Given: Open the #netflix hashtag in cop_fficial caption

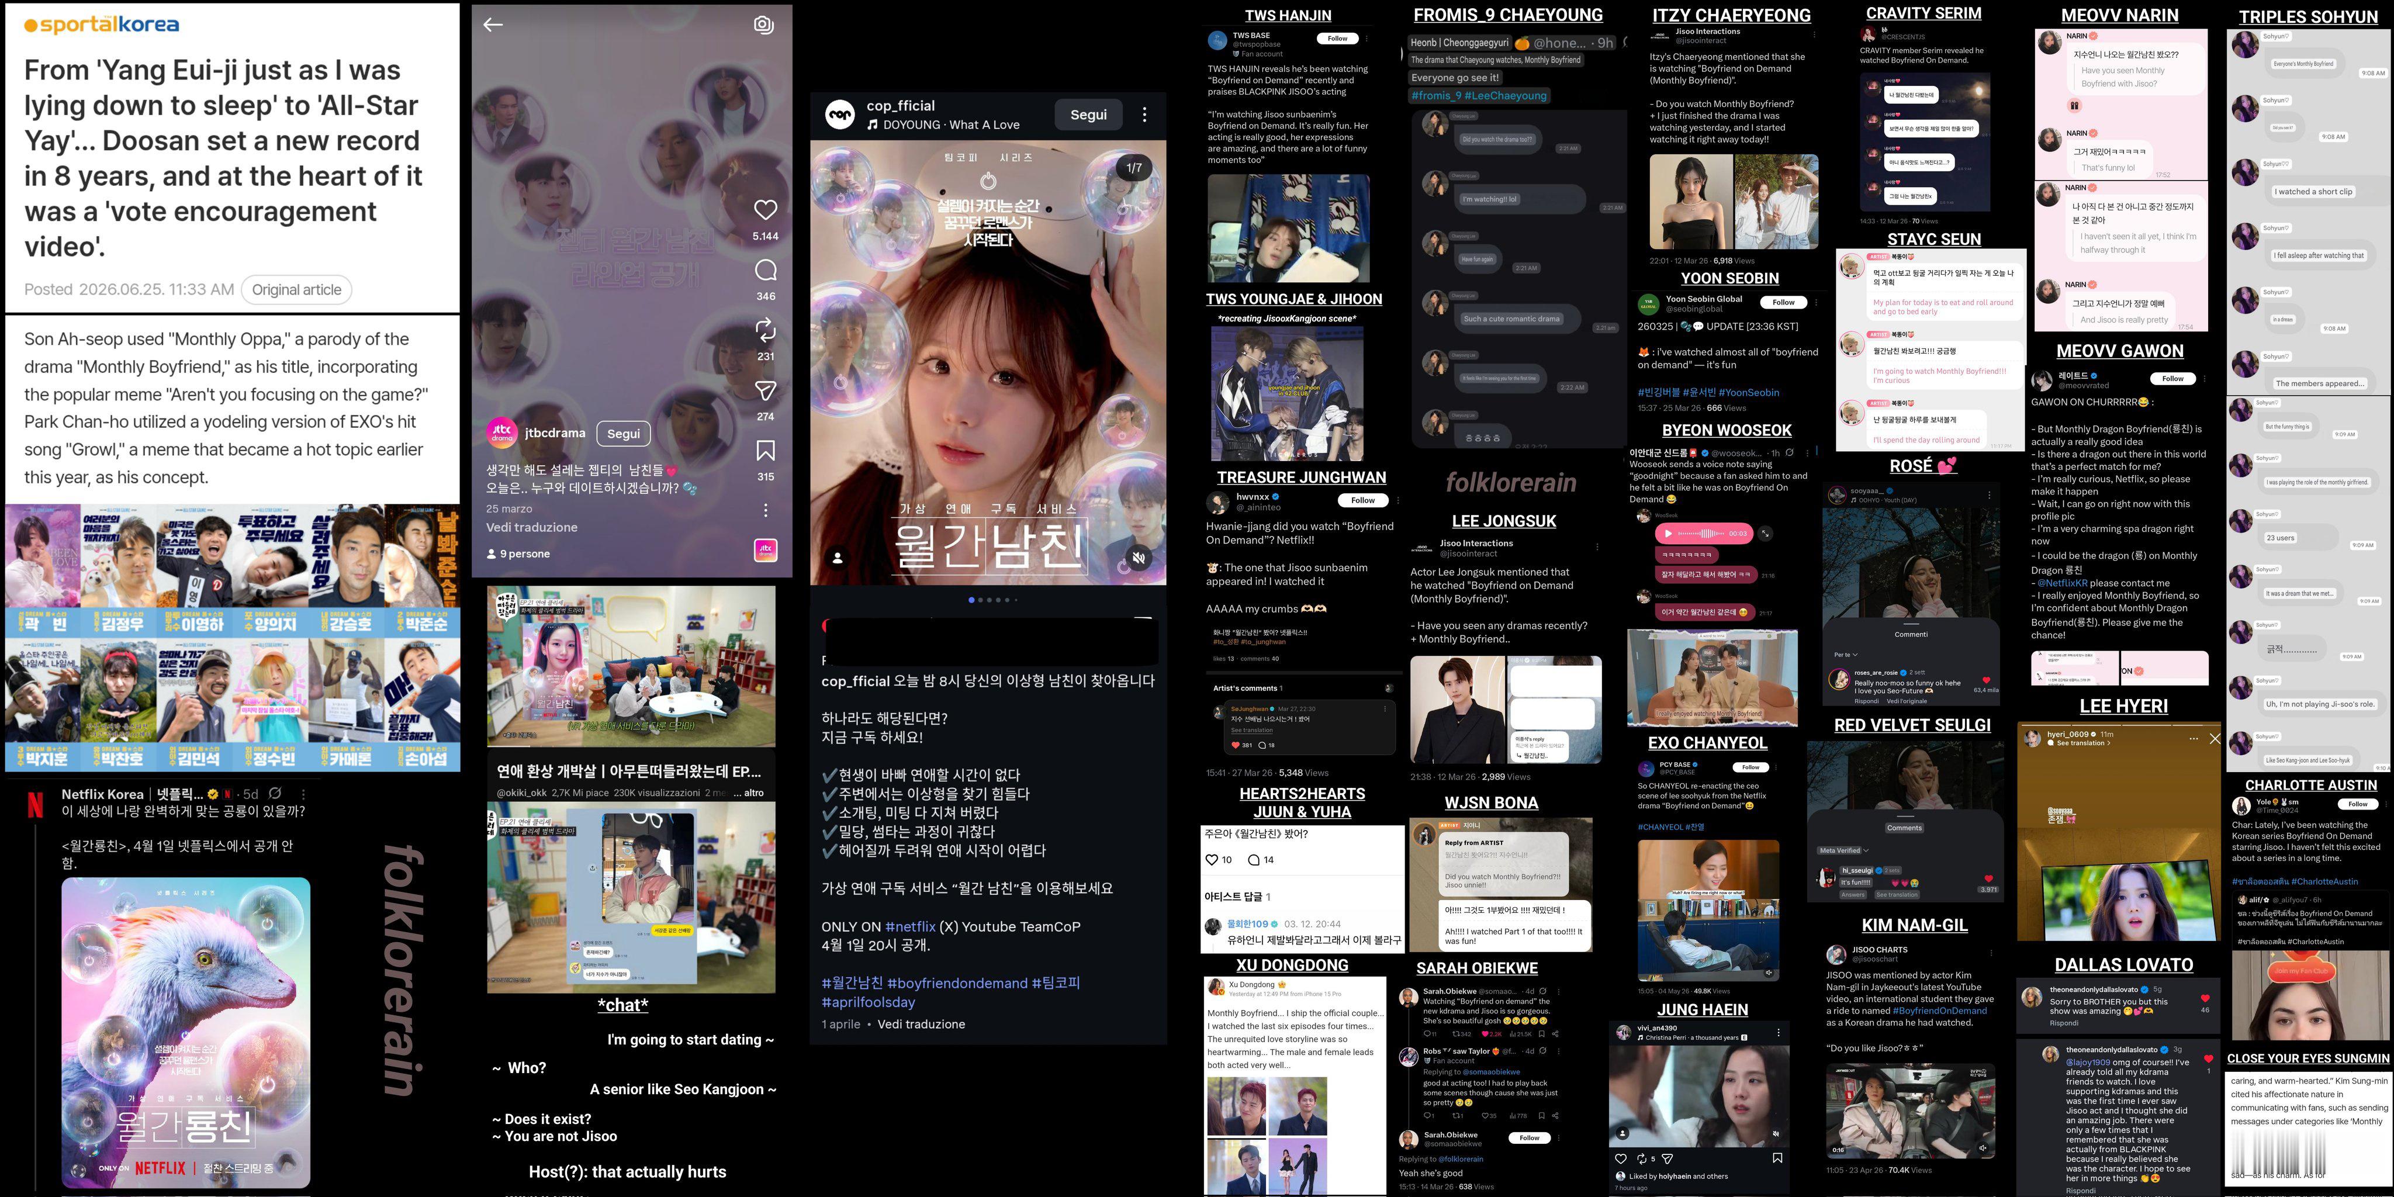Looking at the screenshot, I should click(910, 926).
